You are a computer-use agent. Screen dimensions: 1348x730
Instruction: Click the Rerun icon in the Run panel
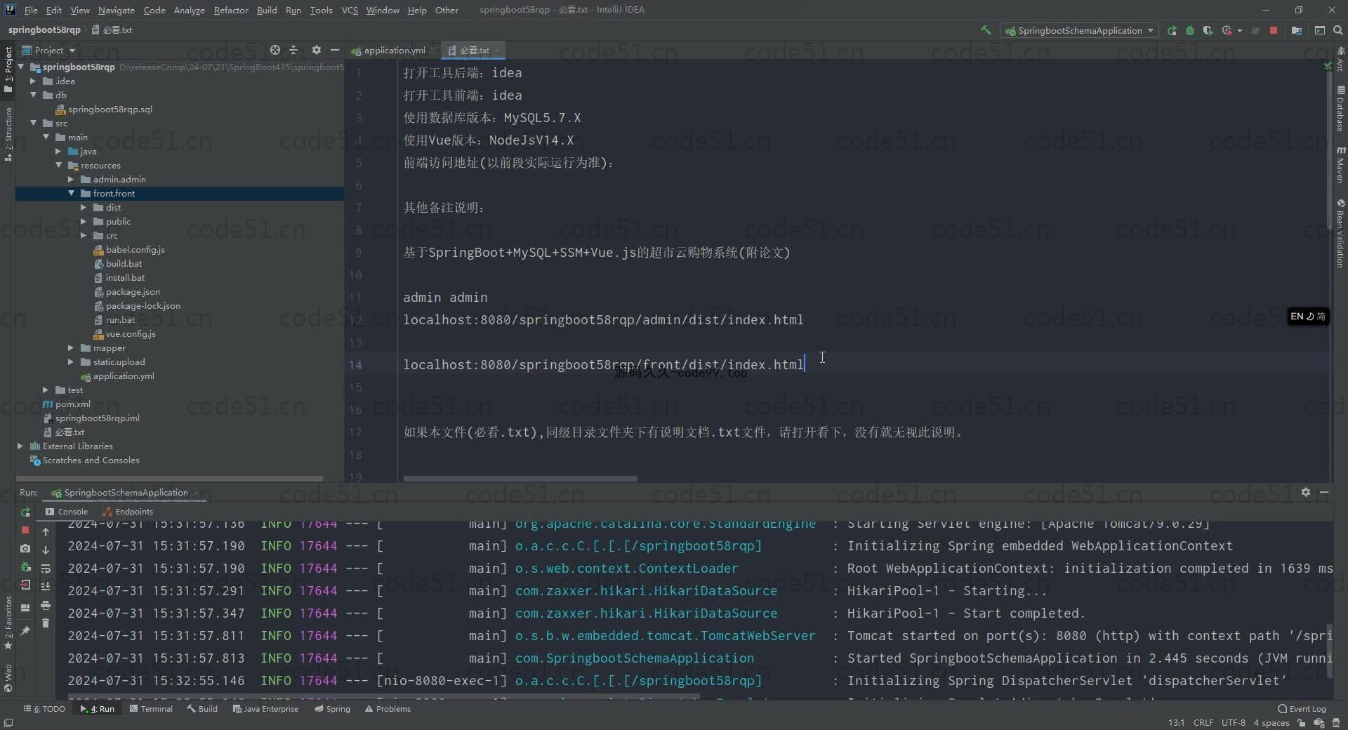click(25, 512)
